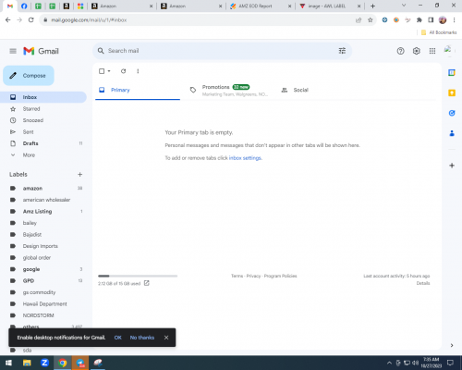Refresh the inbox
Viewport: 462px width, 370px height.
click(x=123, y=71)
